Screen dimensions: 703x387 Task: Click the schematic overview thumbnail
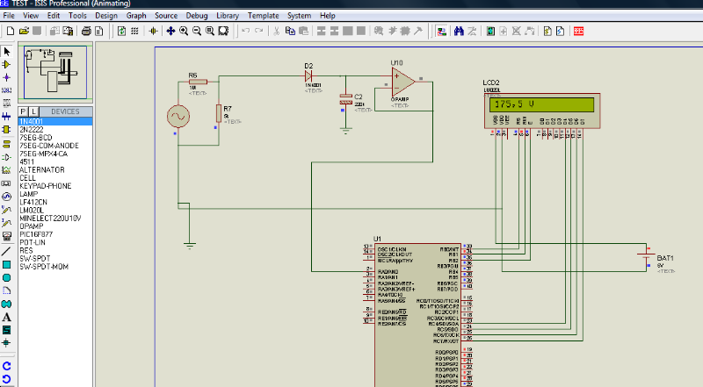54,72
